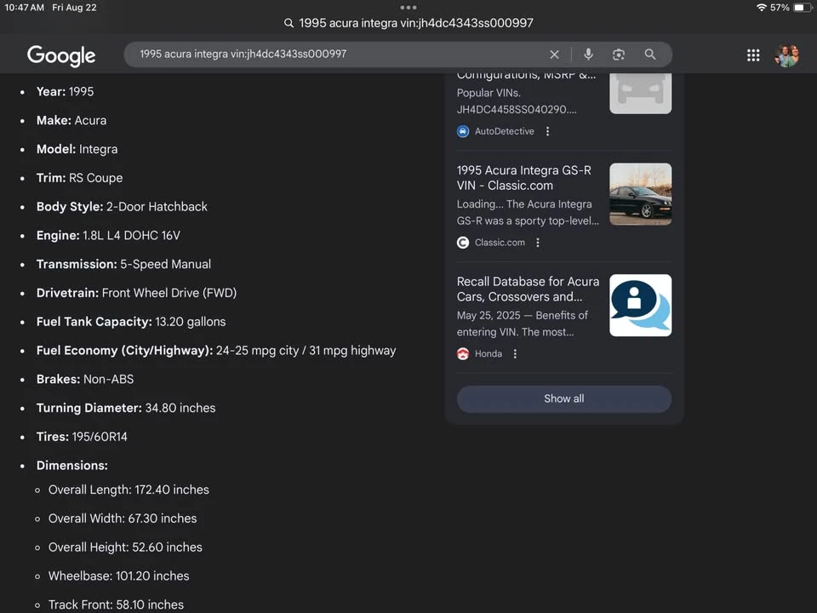Click the Show all button

(x=563, y=398)
